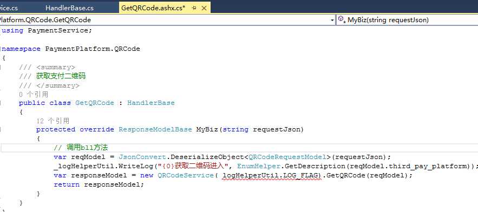
Task: Click the 'return' keyword
Action: coord(67,184)
